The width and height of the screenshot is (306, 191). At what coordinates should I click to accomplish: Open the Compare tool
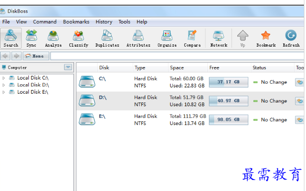pos(192,38)
